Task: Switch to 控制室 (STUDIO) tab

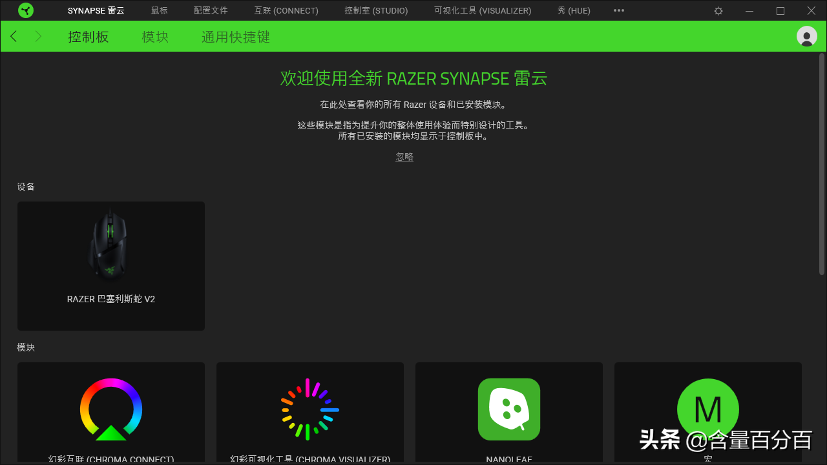Action: [376, 11]
